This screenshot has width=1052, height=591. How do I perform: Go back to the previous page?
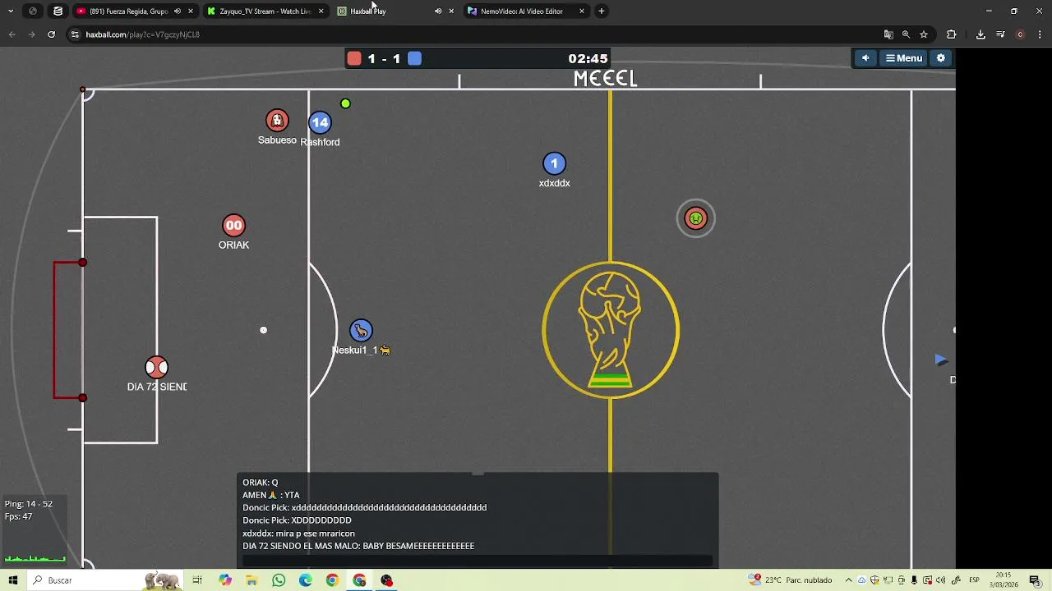point(12,34)
